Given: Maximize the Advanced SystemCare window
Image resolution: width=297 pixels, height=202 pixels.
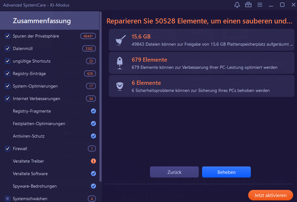Looking at the screenshot, I should click(282, 5).
